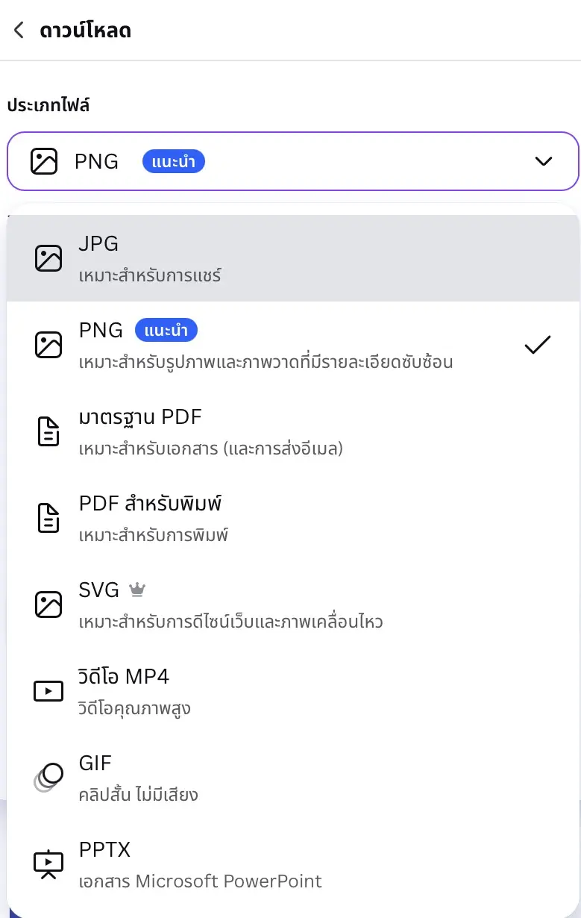Click the standard PDF document icon
581x918 pixels.
click(x=48, y=431)
